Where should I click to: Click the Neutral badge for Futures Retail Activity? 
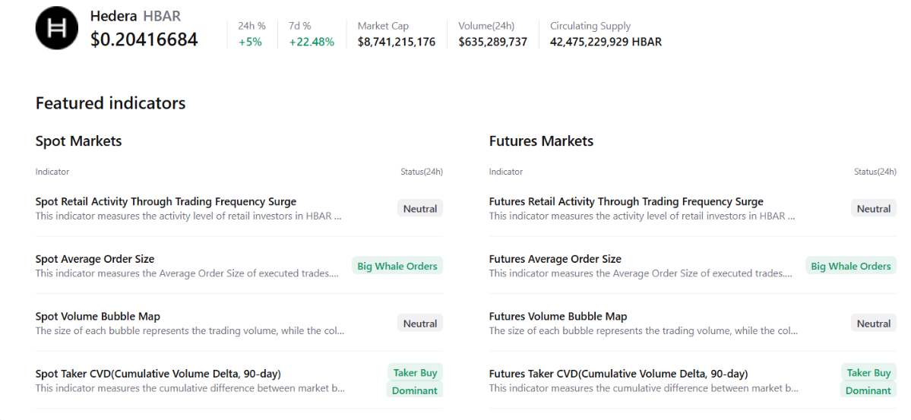874,209
